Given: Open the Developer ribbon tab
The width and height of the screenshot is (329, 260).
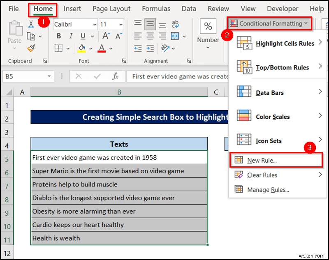Looking at the screenshot, I should (x=283, y=8).
